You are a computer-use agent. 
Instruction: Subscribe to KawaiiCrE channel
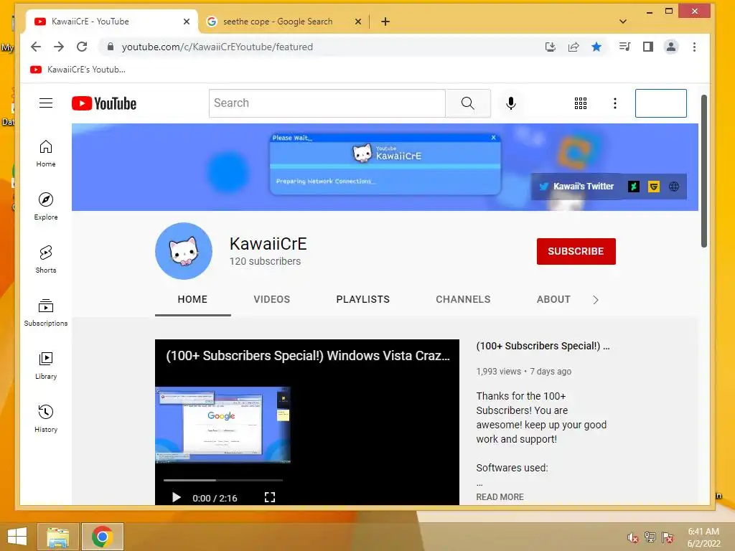(x=576, y=251)
